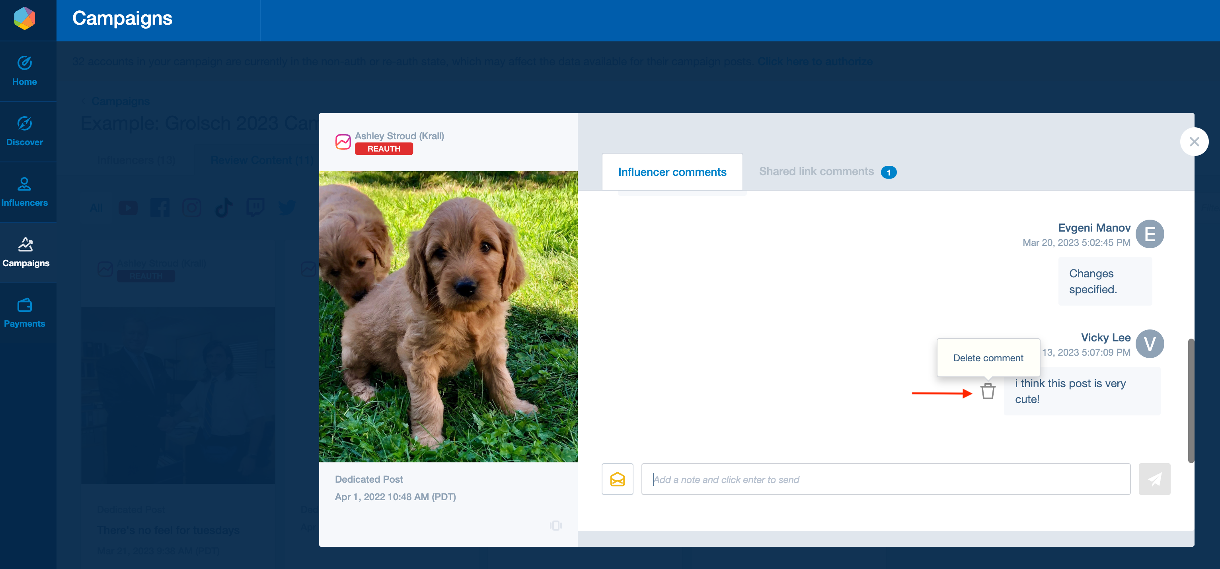This screenshot has width=1220, height=569.
Task: Click the REAUTH badge under Ashley Stroud
Action: pos(384,149)
